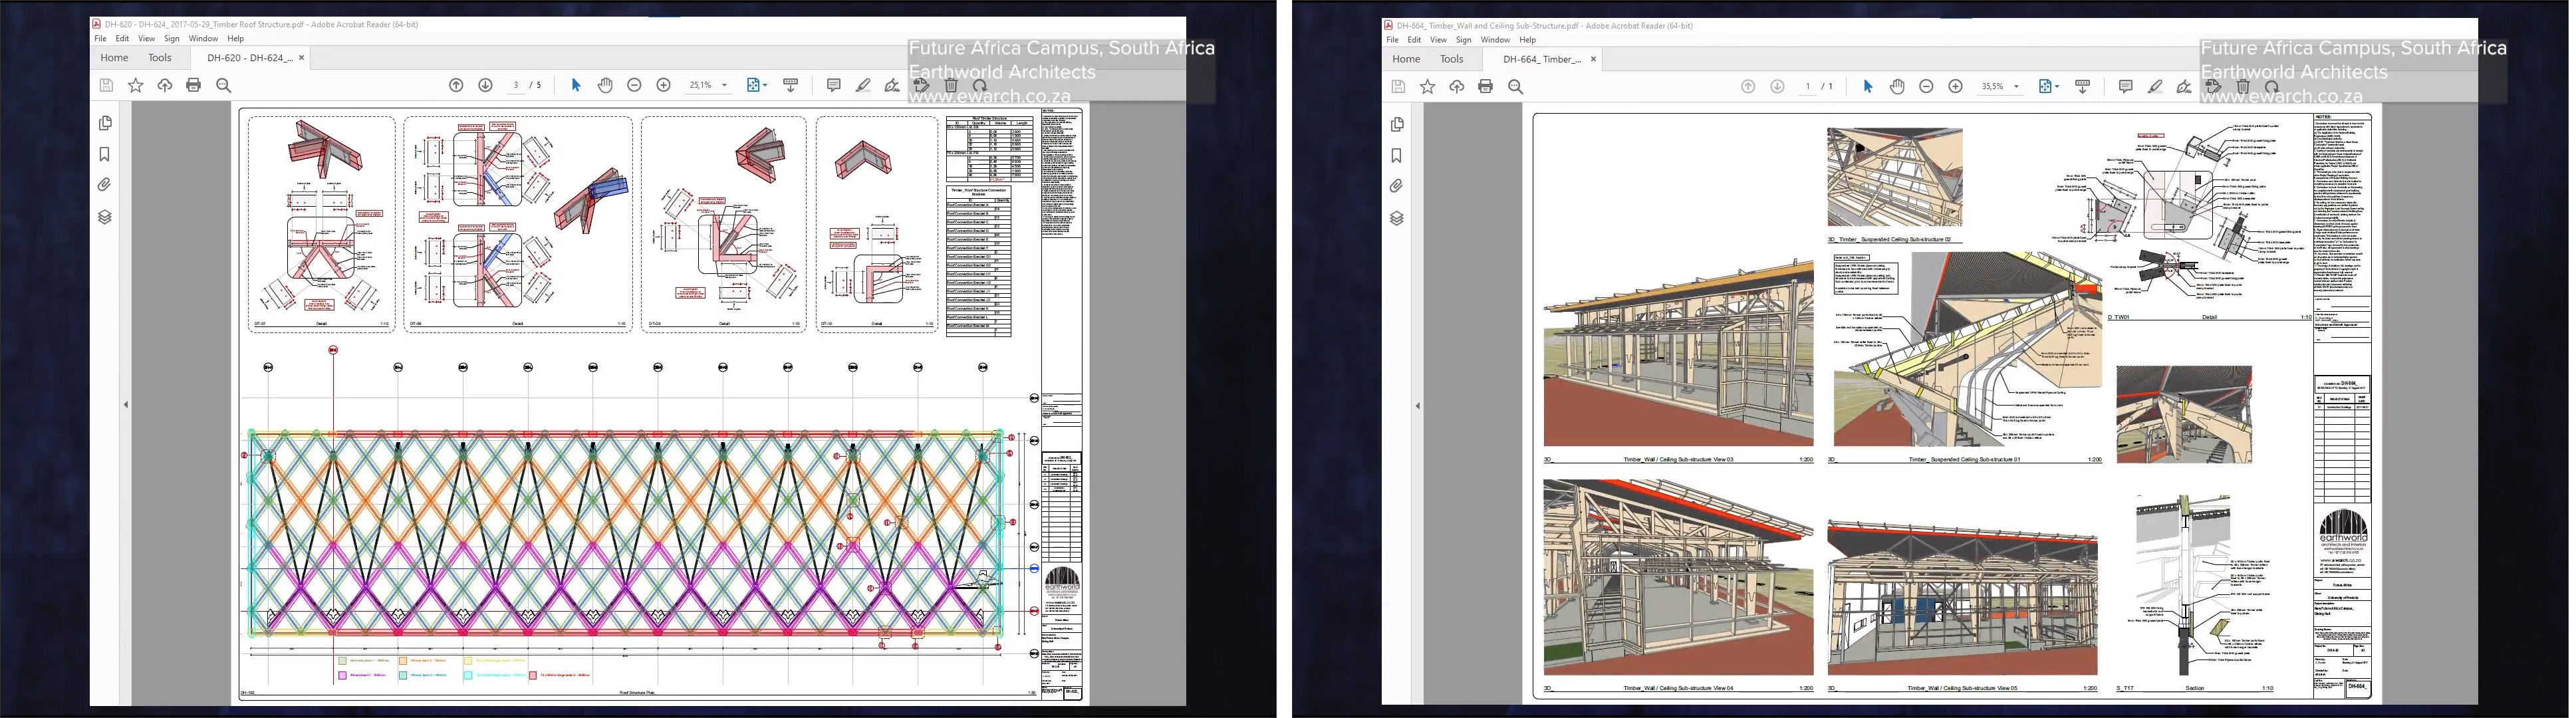Click star bookmark icon in DH-620 window

[135, 85]
